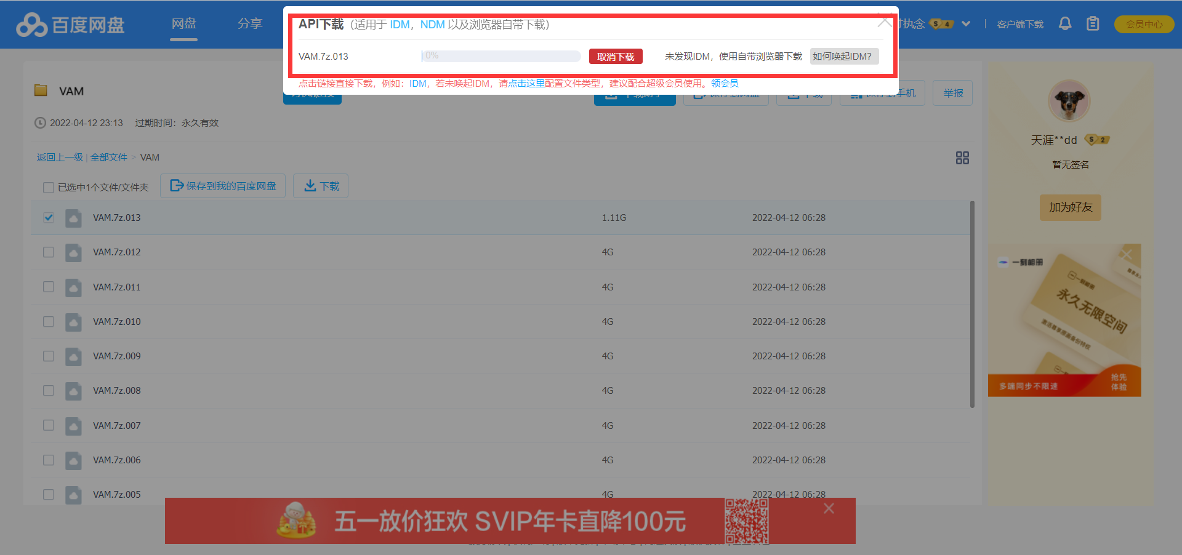Click the 下载 button above file list
Image resolution: width=1182 pixels, height=555 pixels.
(321, 186)
